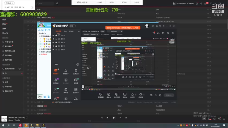
Task: Switch to the first scene tab in 直播伴侣
Action: coord(58,31)
